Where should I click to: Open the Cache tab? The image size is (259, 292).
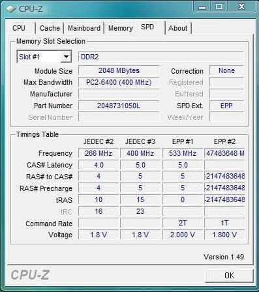[x=50, y=28]
